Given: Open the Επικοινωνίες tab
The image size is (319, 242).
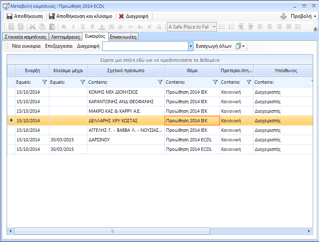Looking at the screenshot, I should tap(123, 37).
